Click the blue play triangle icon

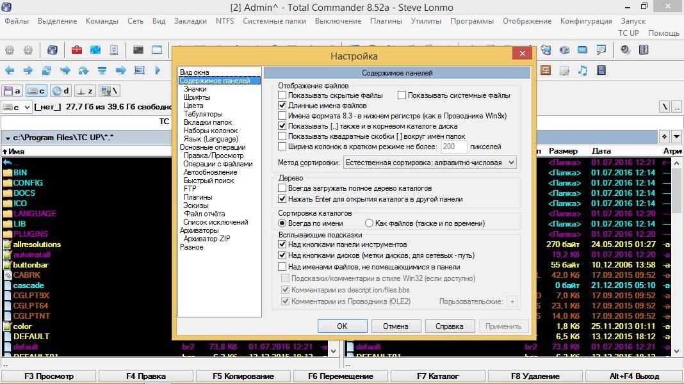click(x=158, y=70)
